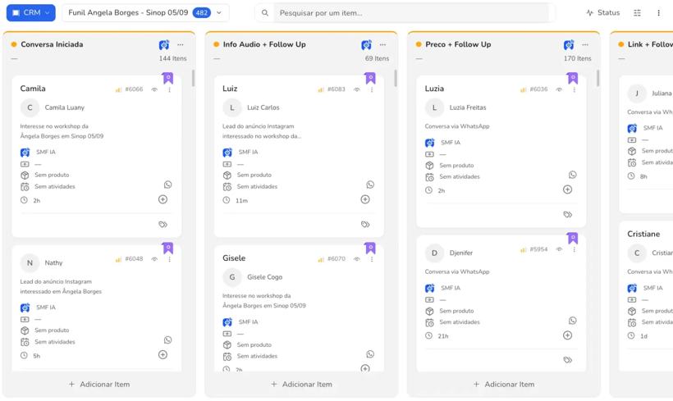This screenshot has height=401, width=673.
Task: Click the AI robot icon in Preco + Follow Up header
Action: 569,44
